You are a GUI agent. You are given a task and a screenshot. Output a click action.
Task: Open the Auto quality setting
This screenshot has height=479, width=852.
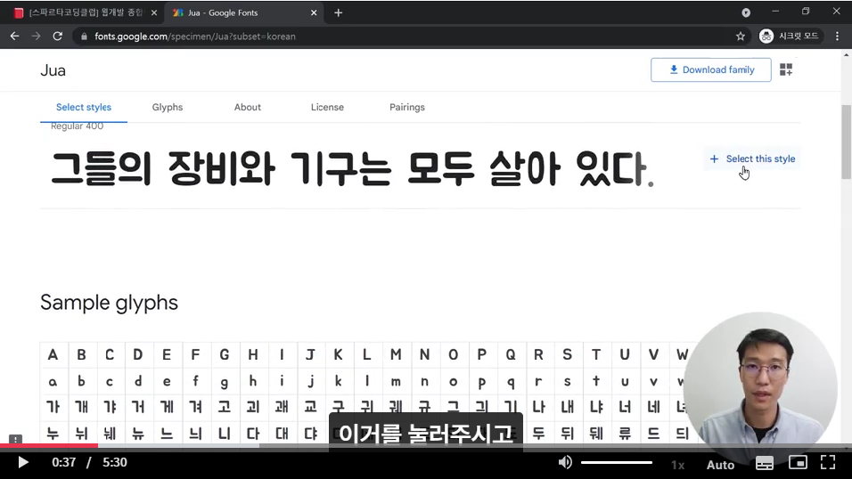click(720, 465)
